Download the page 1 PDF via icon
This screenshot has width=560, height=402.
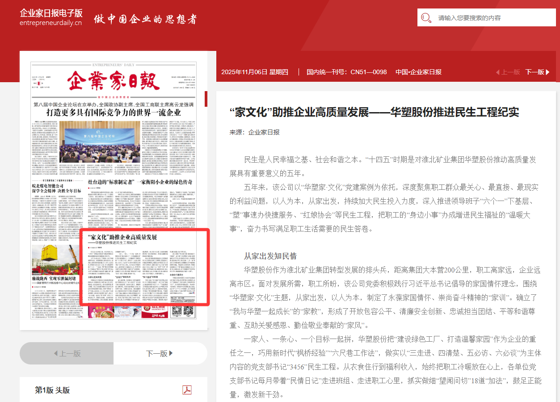tap(187, 390)
